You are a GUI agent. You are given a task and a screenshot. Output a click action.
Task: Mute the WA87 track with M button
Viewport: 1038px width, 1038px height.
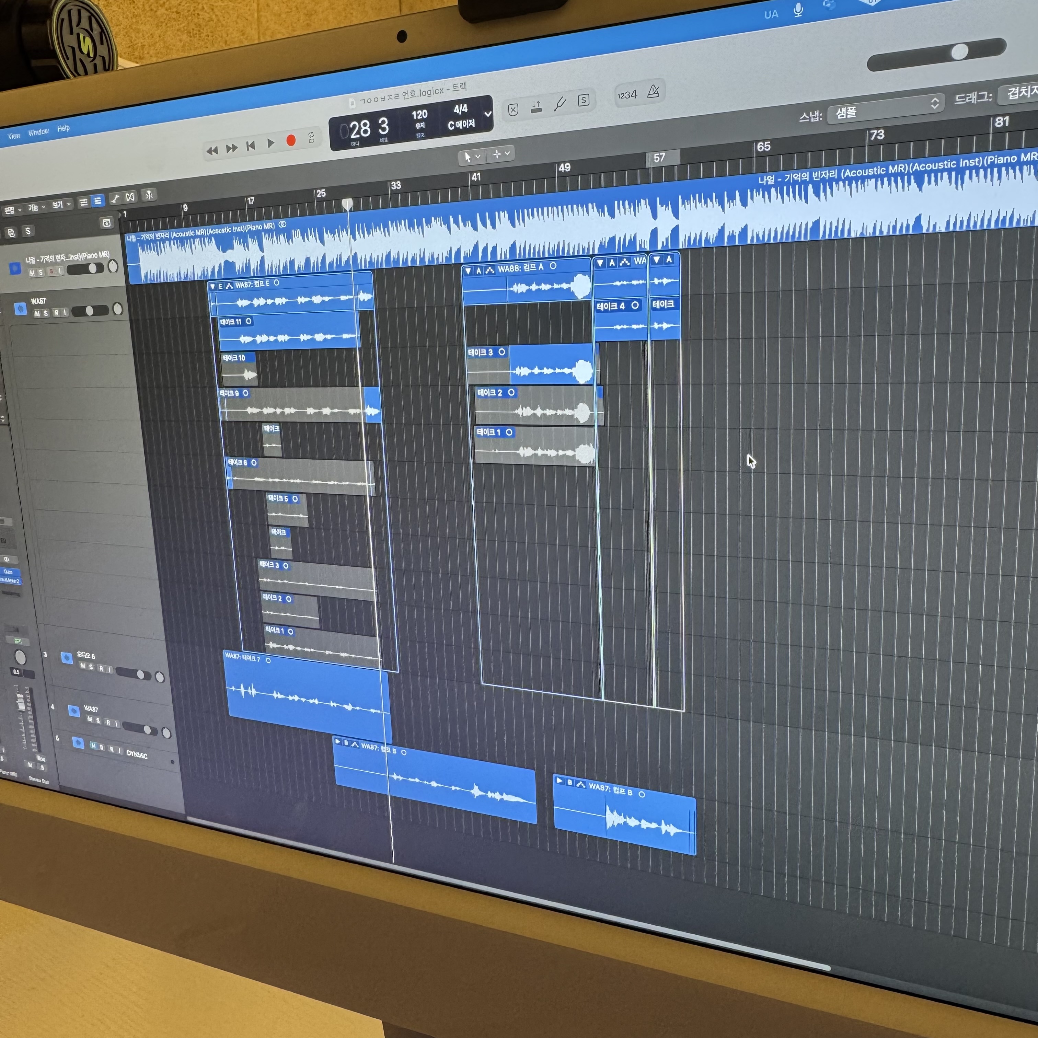(x=37, y=314)
